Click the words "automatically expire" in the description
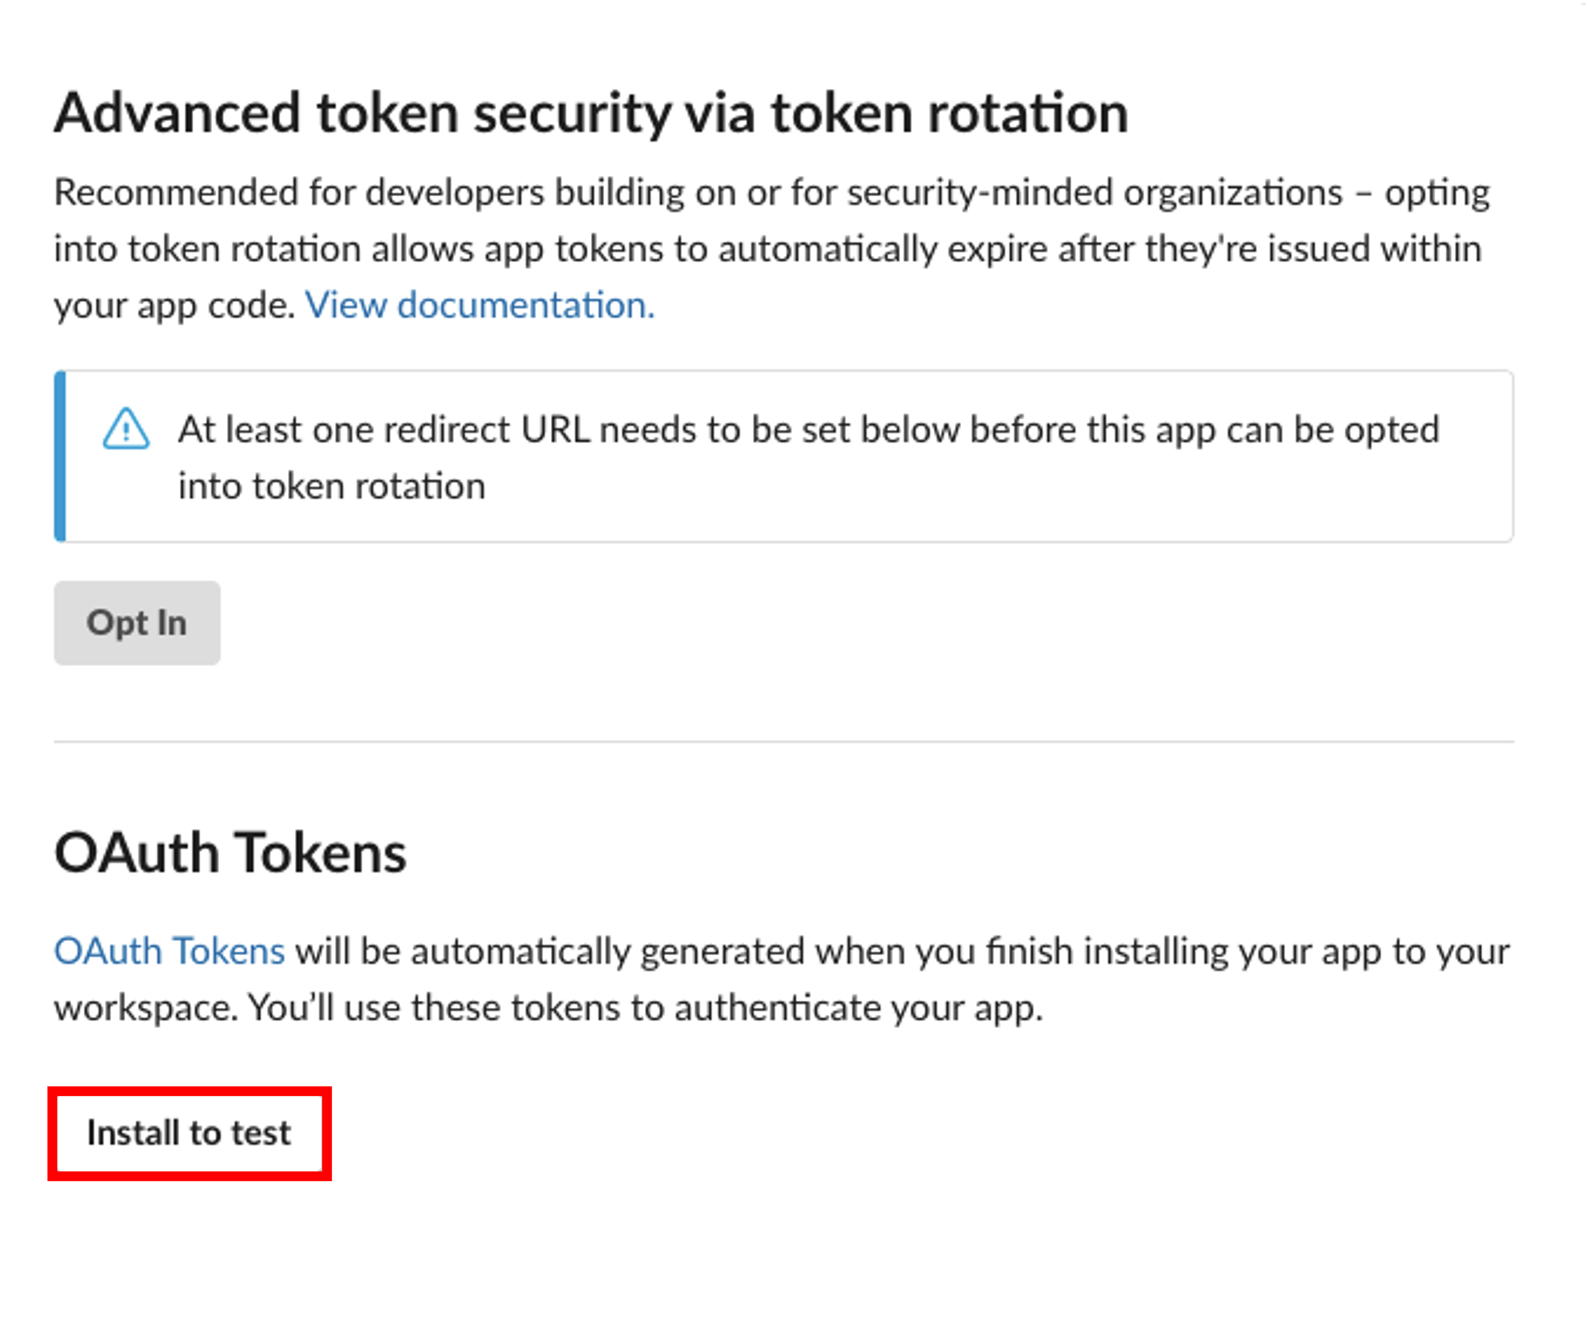This screenshot has height=1317, width=1587. tap(828, 249)
